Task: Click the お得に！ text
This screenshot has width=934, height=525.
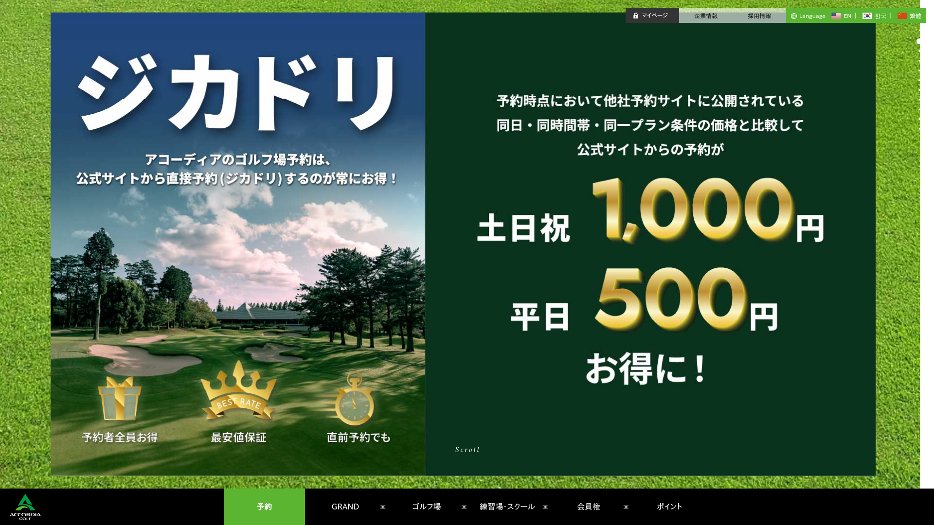Action: pyautogui.click(x=647, y=368)
